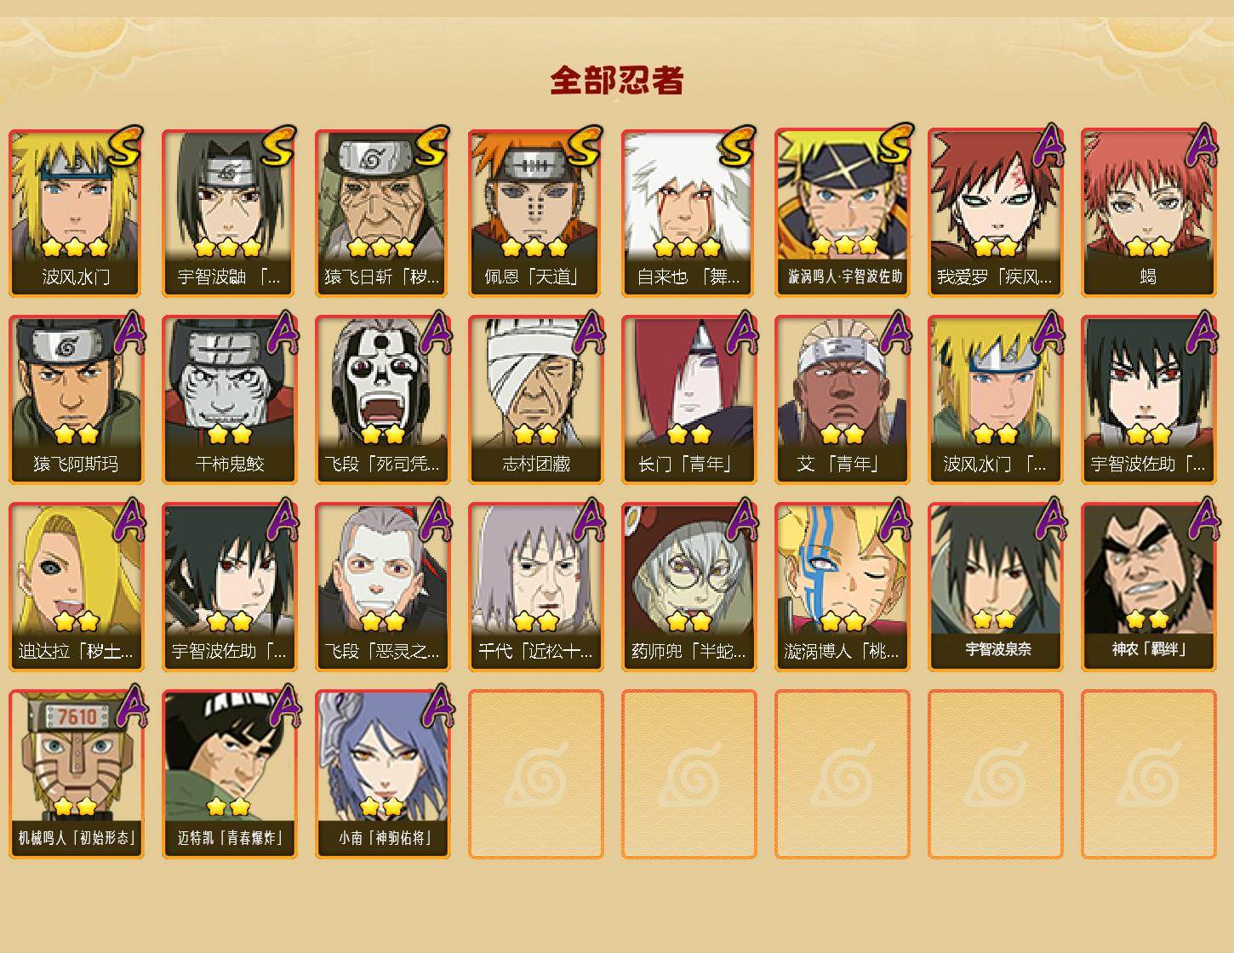
Task: Select the 神农「羁绊」 ninja card
Action: (1149, 587)
